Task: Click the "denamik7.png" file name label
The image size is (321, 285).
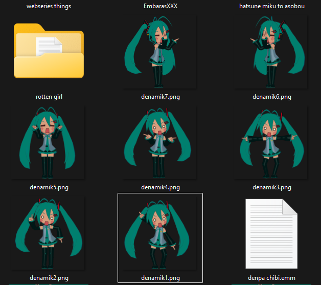Action: point(161,97)
